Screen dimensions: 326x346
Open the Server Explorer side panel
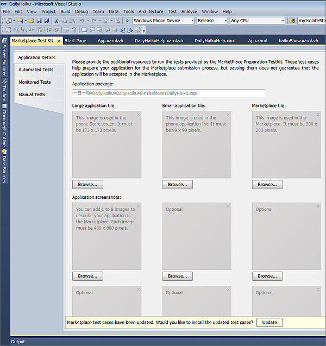4,60
